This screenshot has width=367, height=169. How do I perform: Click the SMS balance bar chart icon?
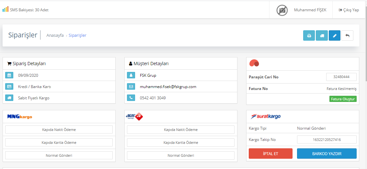(6, 9)
